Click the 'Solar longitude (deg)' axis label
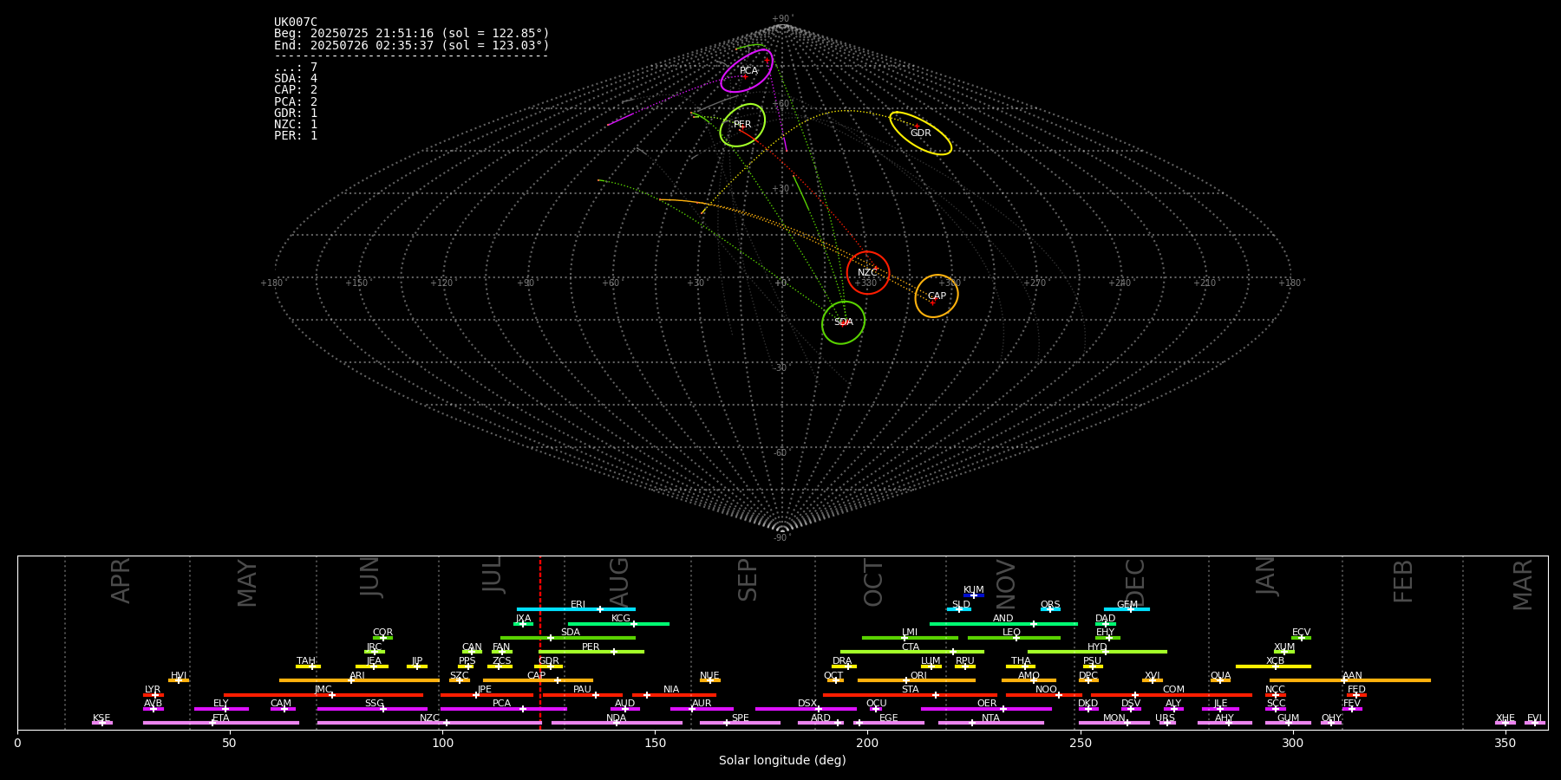 pyautogui.click(x=782, y=760)
